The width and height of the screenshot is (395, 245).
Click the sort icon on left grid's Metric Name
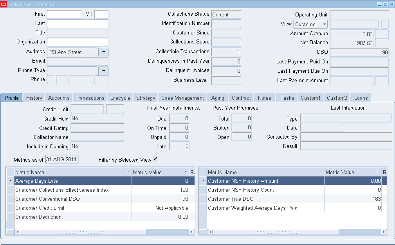coord(128,172)
